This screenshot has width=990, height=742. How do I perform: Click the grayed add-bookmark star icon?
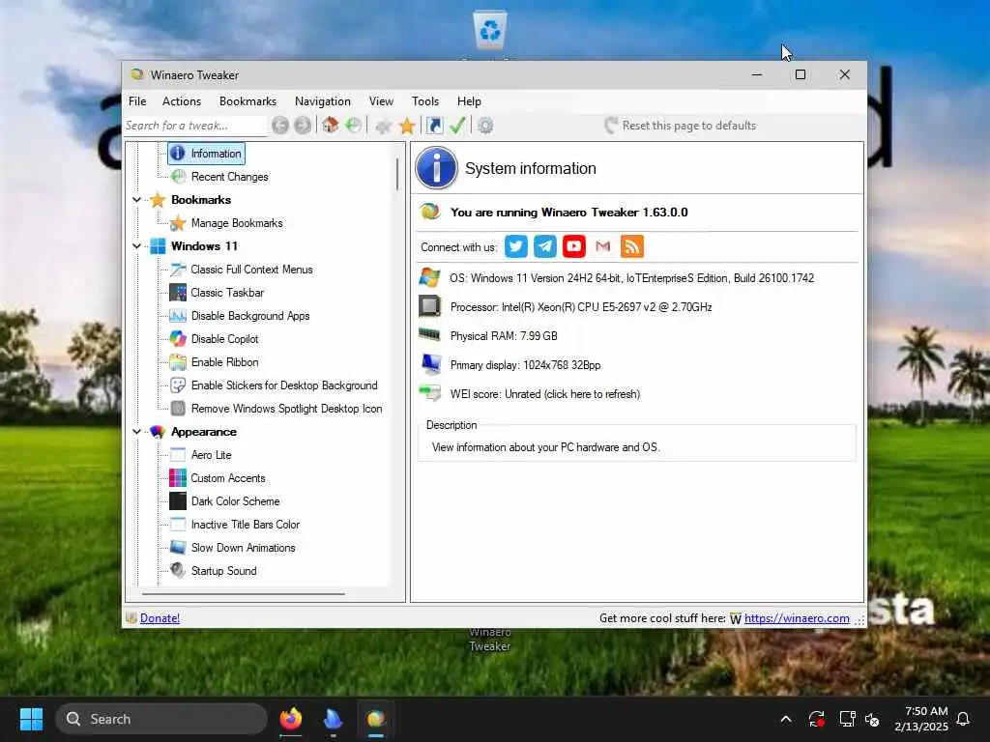click(383, 126)
